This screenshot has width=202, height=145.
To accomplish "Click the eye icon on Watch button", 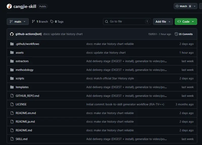I will pos(177,6).
